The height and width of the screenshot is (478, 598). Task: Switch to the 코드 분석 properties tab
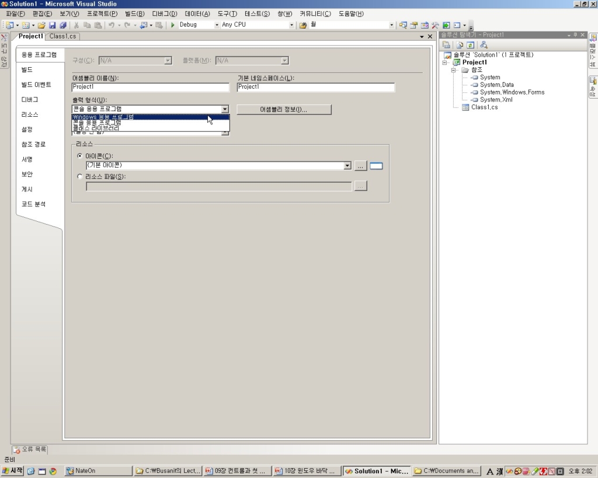[x=33, y=204]
